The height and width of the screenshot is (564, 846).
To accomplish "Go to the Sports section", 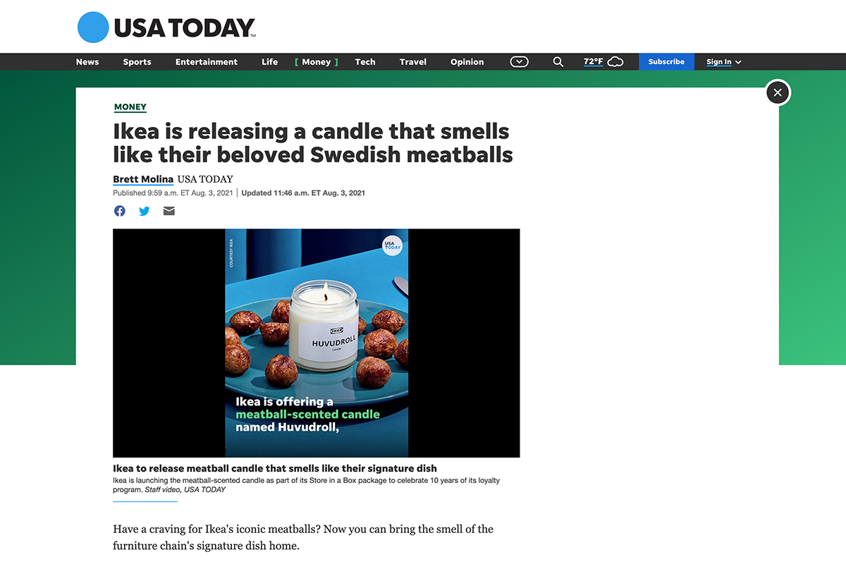I will coord(137,62).
